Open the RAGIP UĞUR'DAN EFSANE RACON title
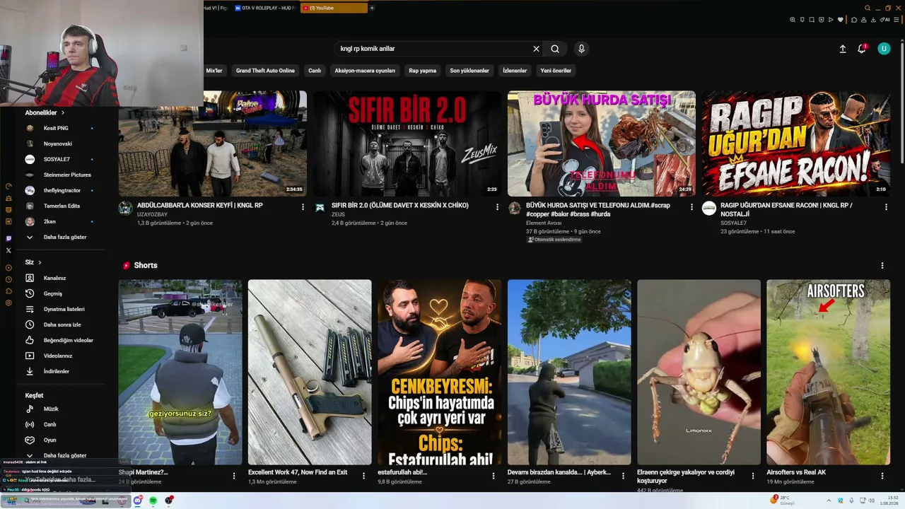The image size is (905, 509). [786, 209]
